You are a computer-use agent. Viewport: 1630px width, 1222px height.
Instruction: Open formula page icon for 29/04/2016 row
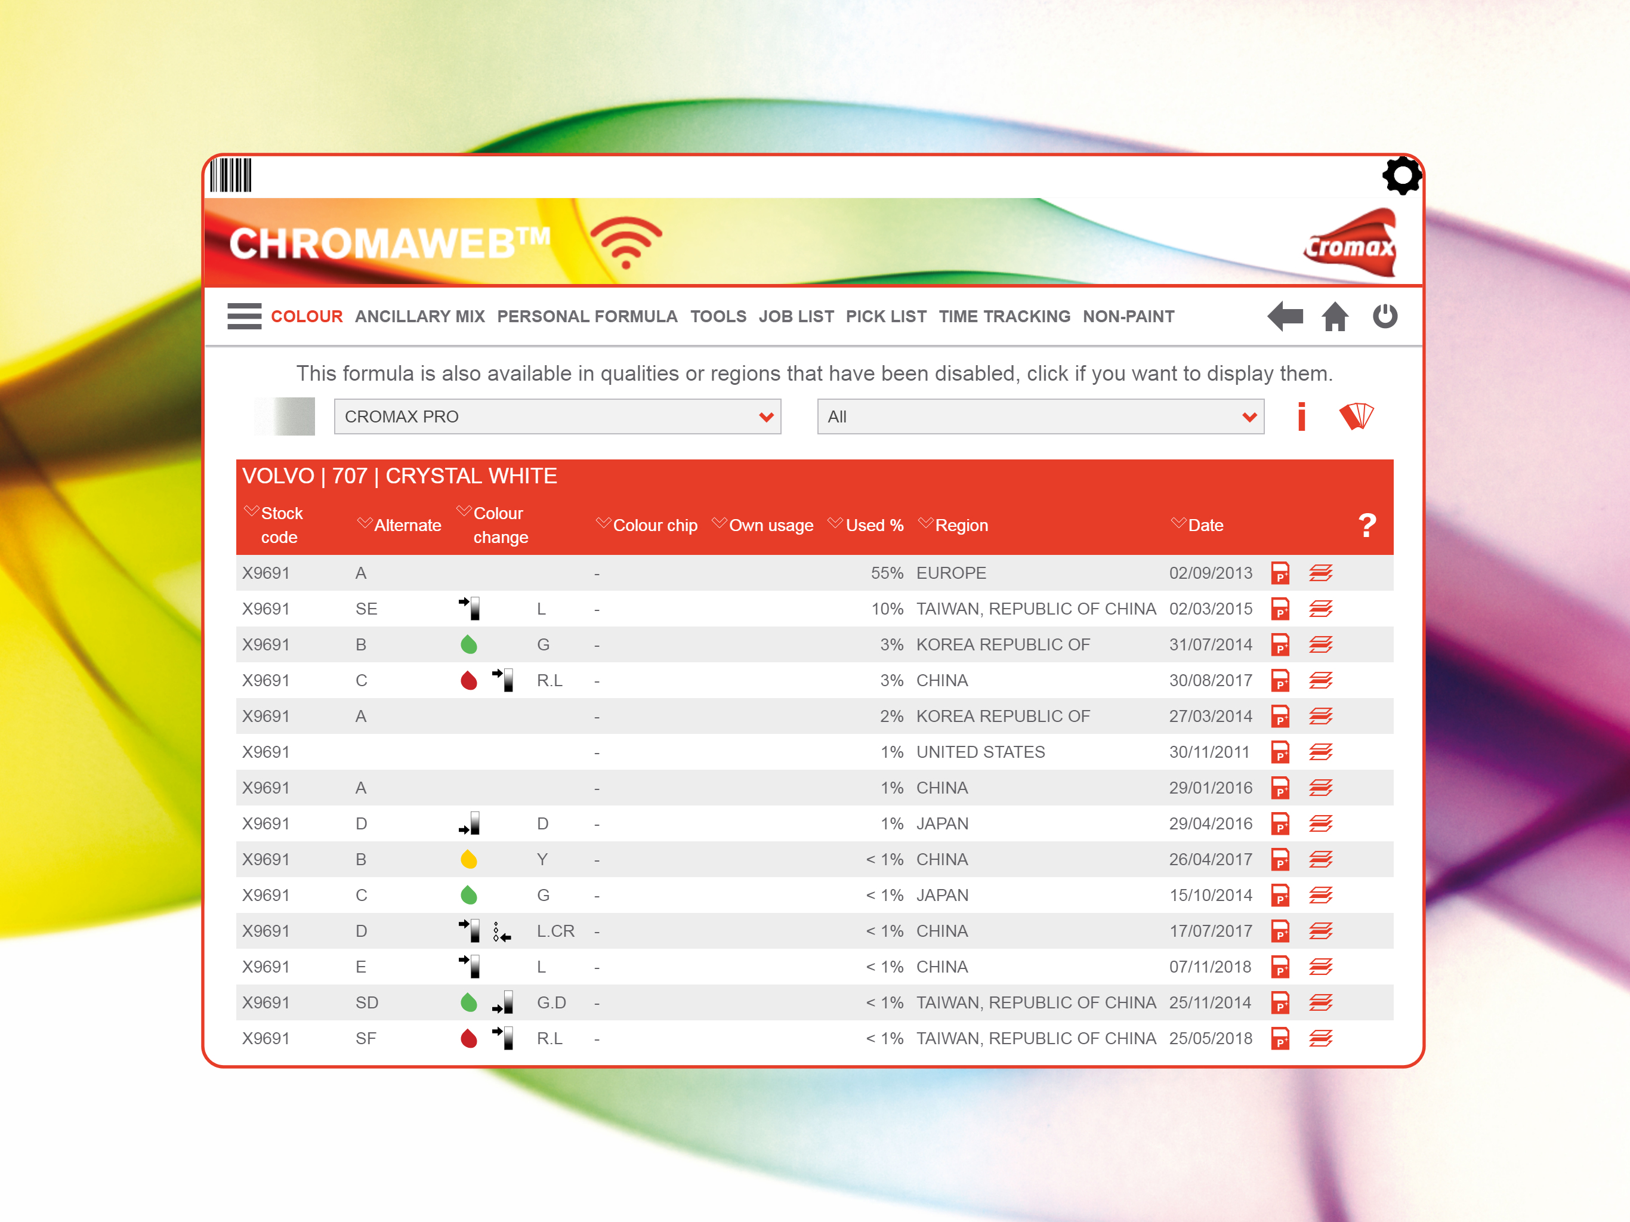coord(1280,824)
